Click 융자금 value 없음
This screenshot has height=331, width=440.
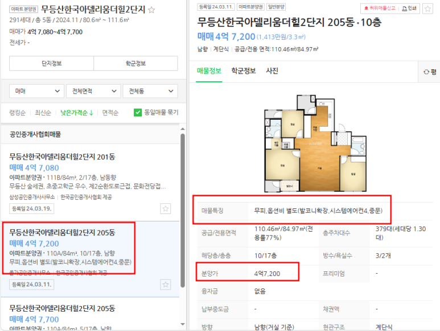260,291
